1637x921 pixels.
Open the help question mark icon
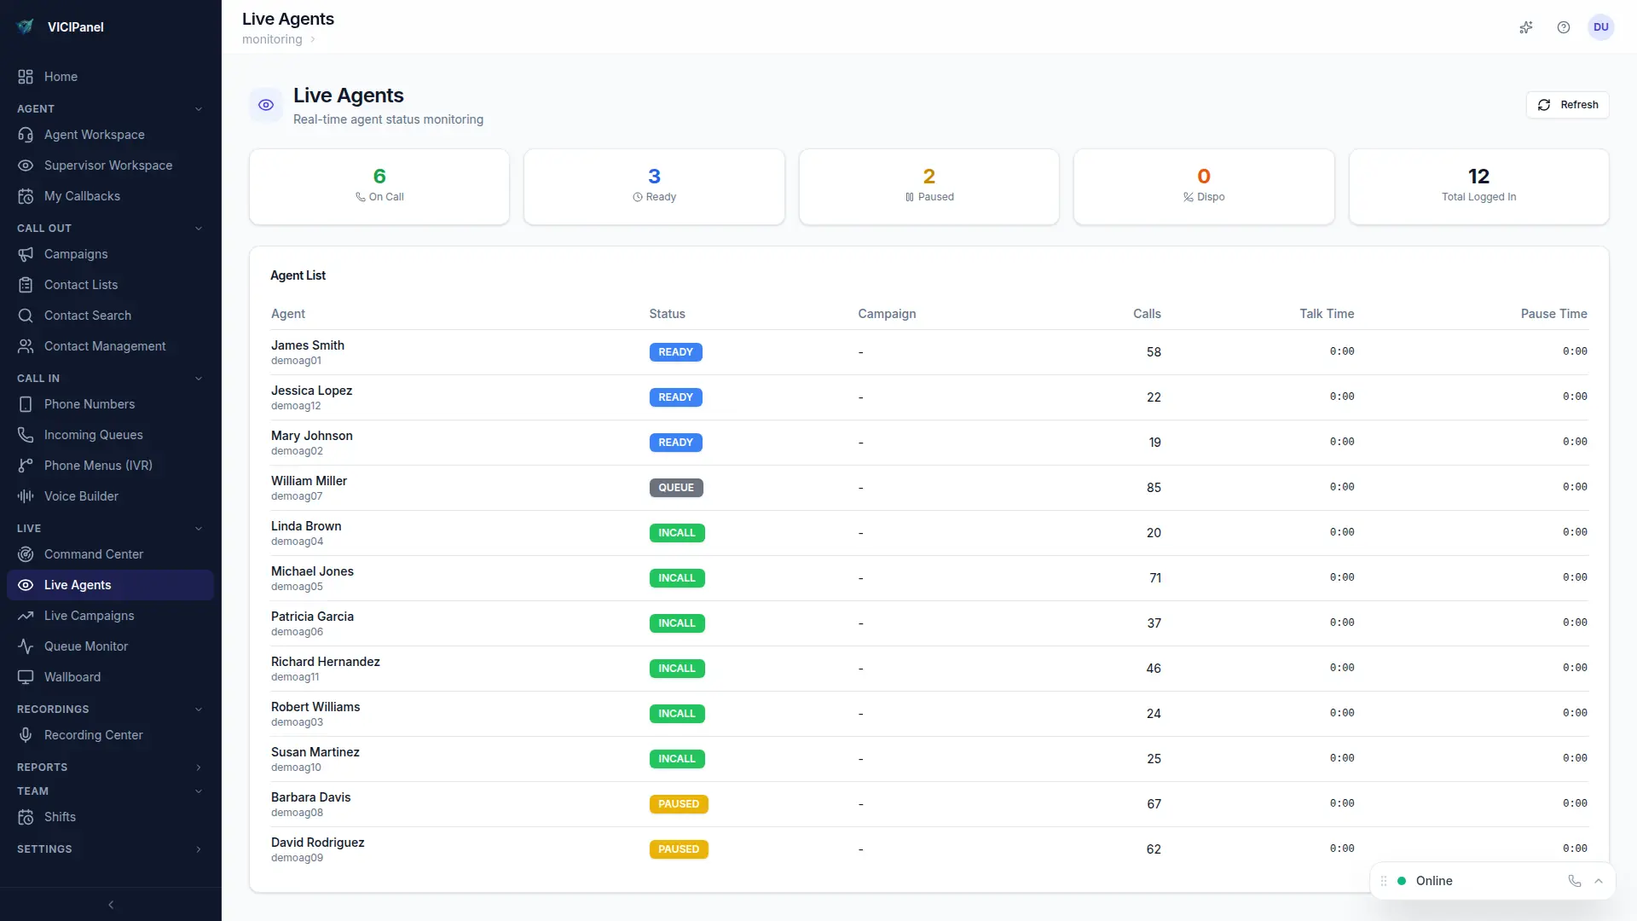coord(1564,27)
